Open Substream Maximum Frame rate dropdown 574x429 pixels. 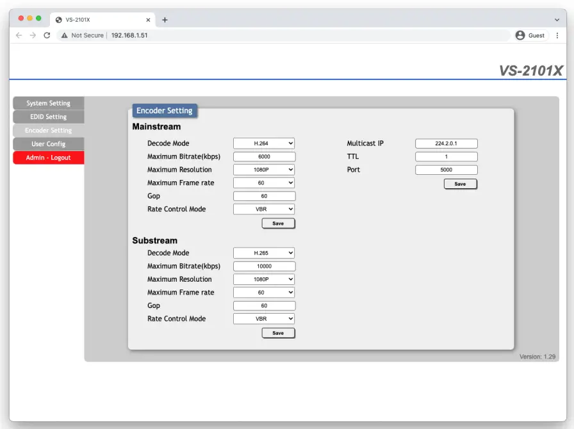click(x=264, y=292)
